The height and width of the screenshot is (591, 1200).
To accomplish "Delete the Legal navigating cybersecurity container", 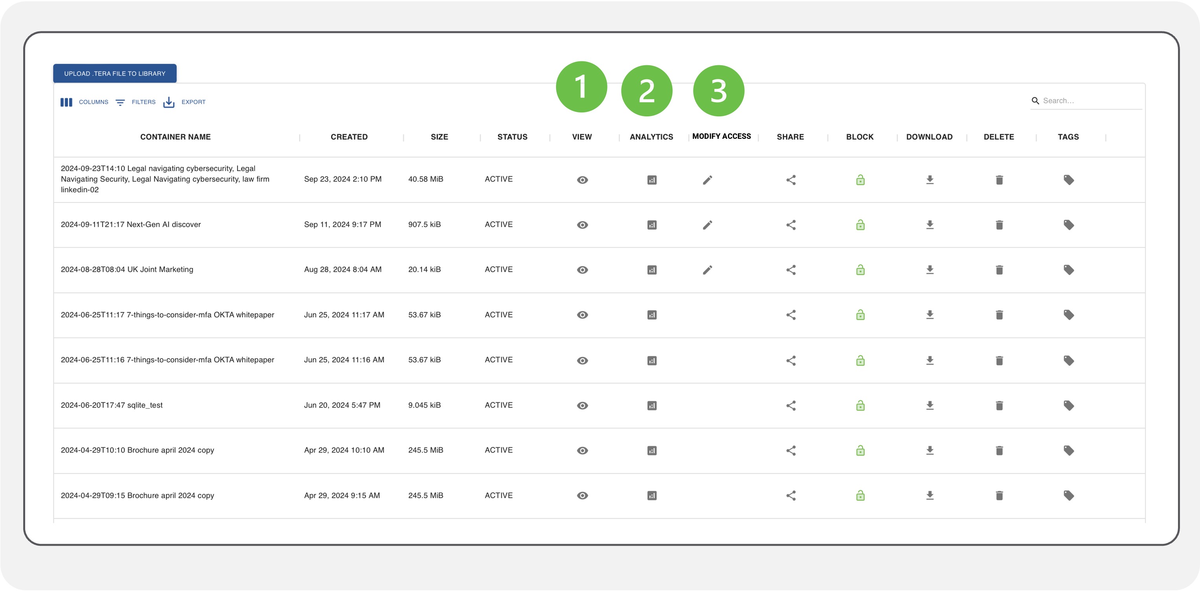I will click(x=999, y=180).
